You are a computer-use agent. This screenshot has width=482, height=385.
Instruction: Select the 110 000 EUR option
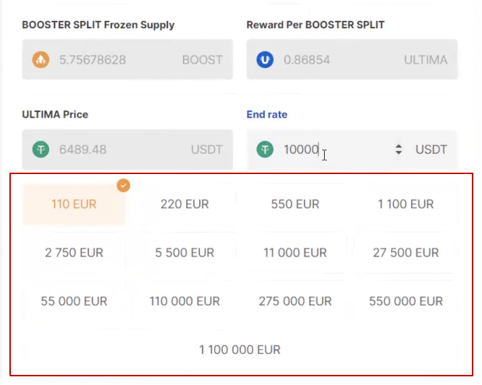[185, 301]
